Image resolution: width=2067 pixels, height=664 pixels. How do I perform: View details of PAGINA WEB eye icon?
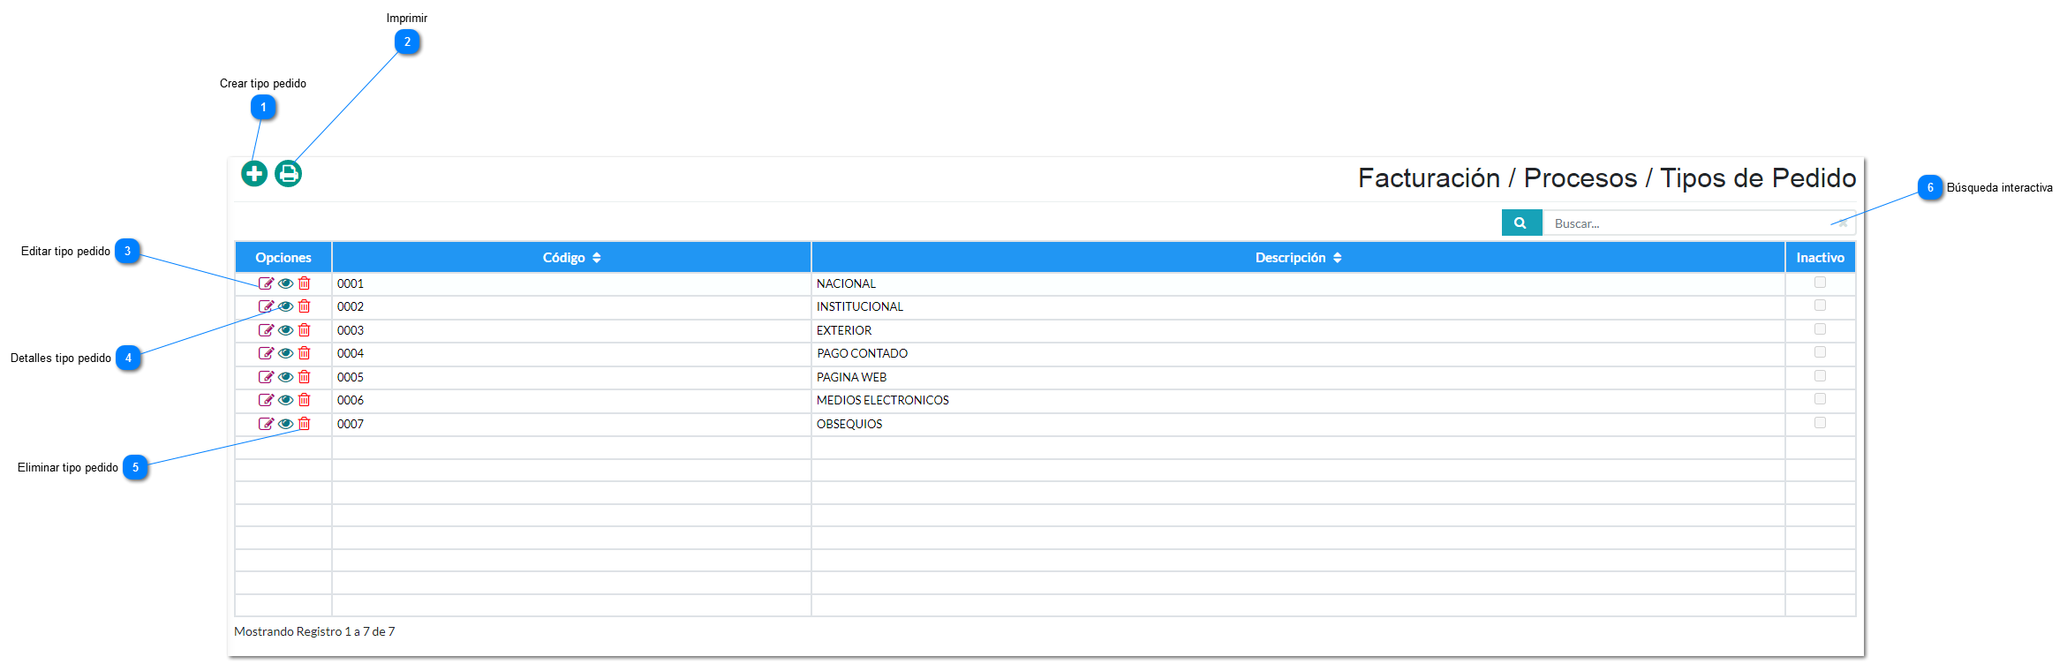click(x=285, y=377)
